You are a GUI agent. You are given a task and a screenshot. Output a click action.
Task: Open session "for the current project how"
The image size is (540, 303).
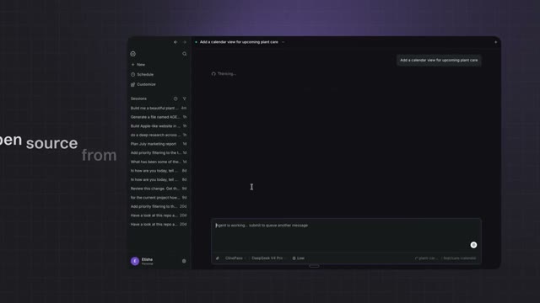[159, 198]
